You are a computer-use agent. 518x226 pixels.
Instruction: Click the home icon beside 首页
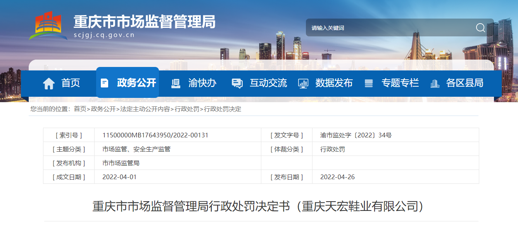pyautogui.click(x=49, y=83)
